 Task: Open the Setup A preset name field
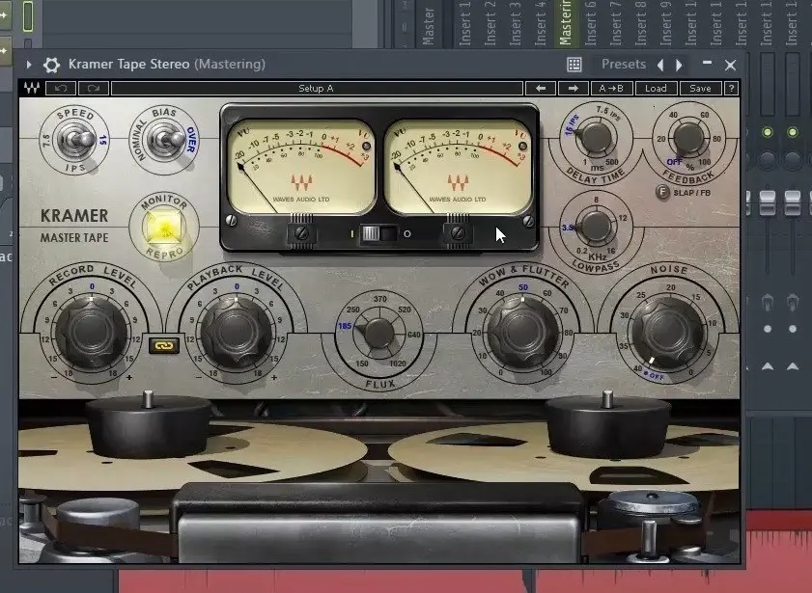[x=317, y=89]
